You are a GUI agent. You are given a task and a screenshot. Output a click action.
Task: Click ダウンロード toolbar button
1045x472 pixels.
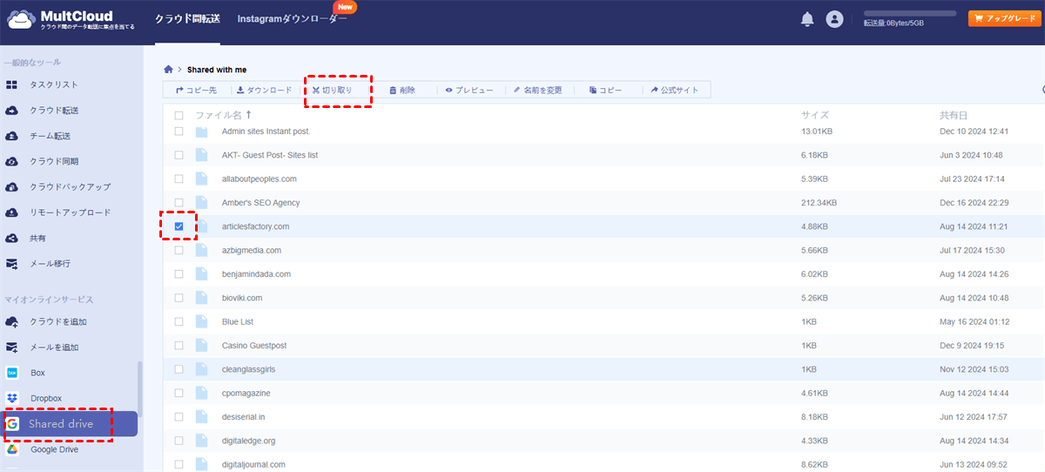click(x=265, y=90)
